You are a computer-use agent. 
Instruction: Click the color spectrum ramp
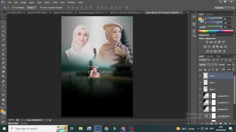pos(215,32)
